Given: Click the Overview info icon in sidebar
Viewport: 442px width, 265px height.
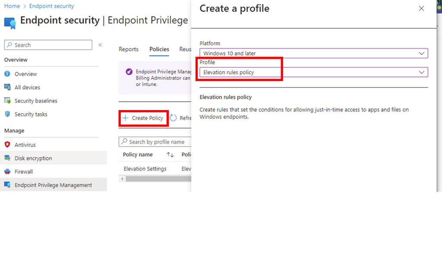Looking at the screenshot, I should pos(7,74).
